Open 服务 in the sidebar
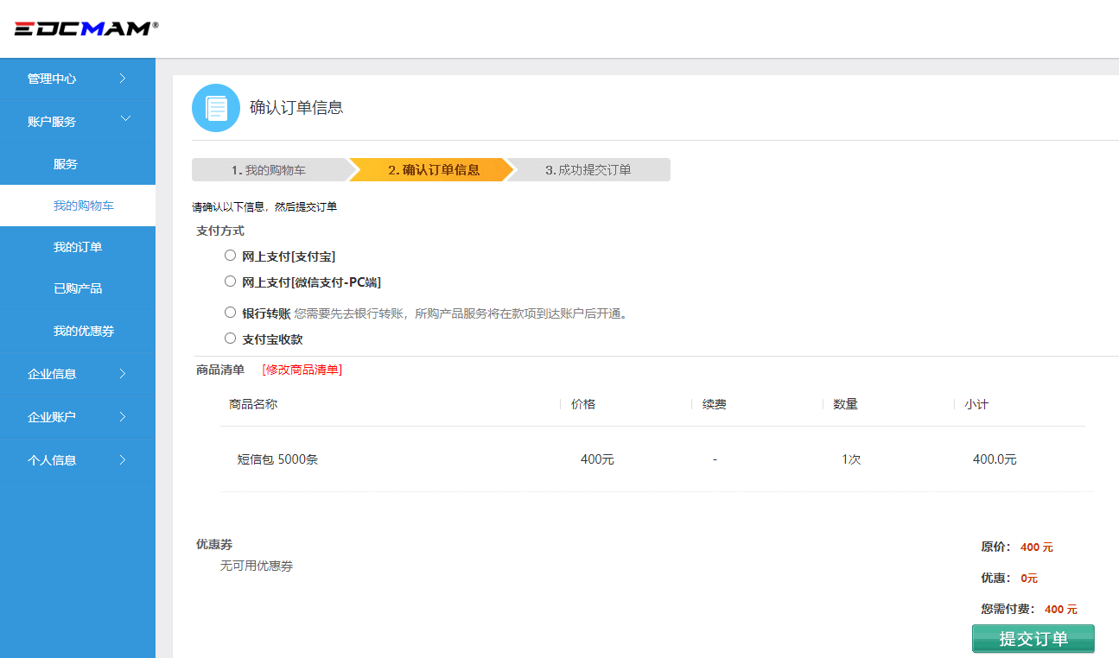The height and width of the screenshot is (658, 1119). coord(66,164)
